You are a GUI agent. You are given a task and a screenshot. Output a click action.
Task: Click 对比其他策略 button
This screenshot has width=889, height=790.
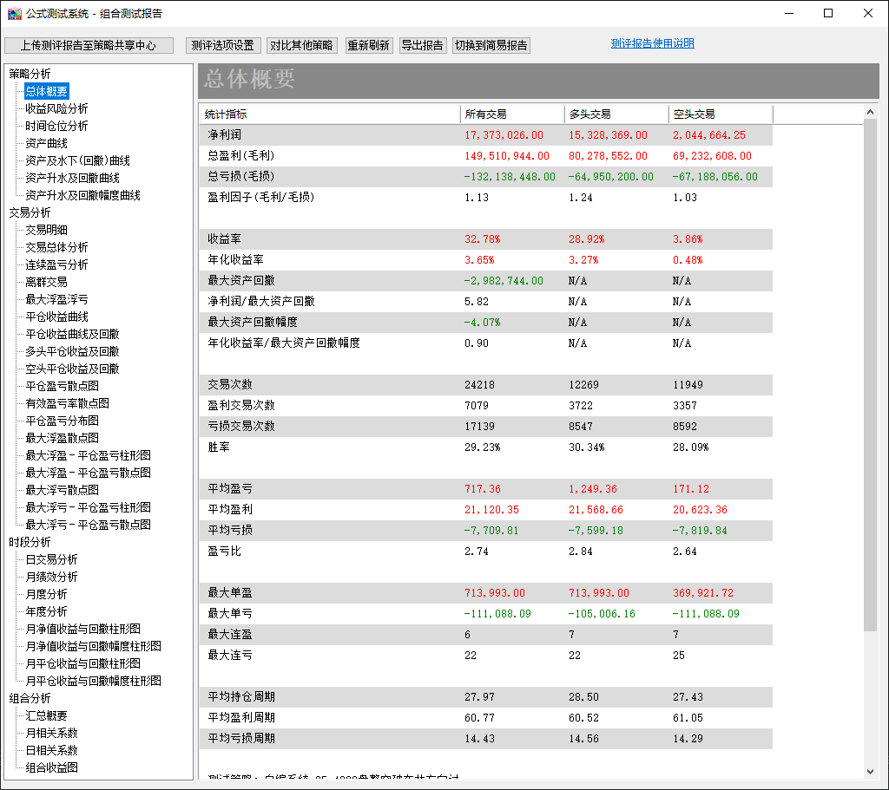(301, 45)
